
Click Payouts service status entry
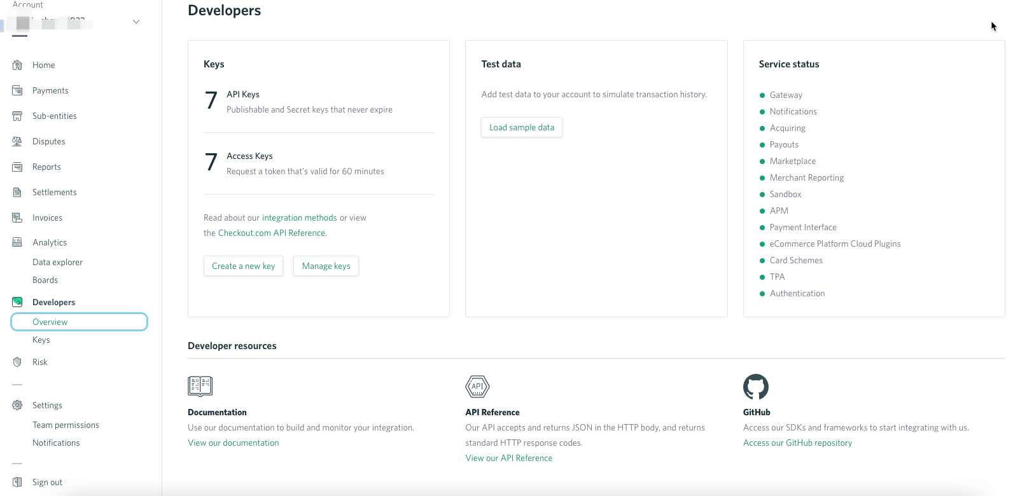[784, 144]
